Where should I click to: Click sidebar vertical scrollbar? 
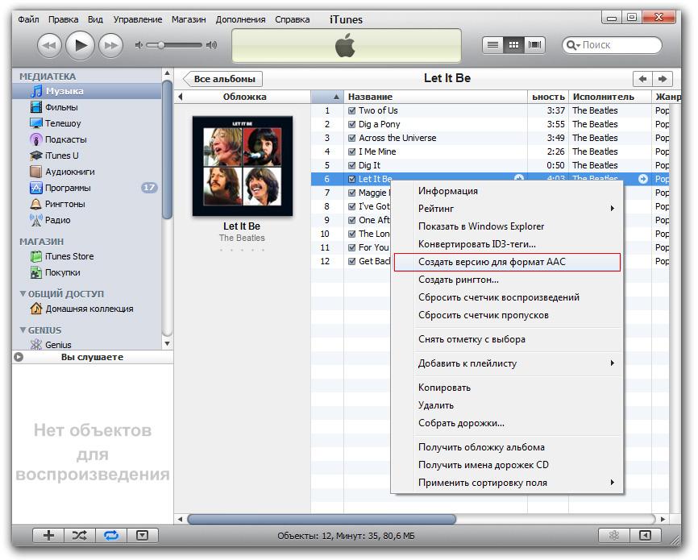pyautogui.click(x=167, y=150)
